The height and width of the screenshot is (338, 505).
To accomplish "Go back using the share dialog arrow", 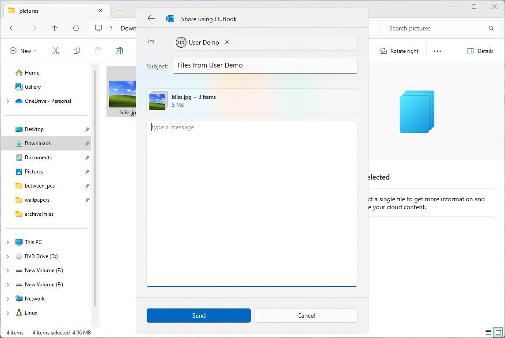I will tap(151, 19).
